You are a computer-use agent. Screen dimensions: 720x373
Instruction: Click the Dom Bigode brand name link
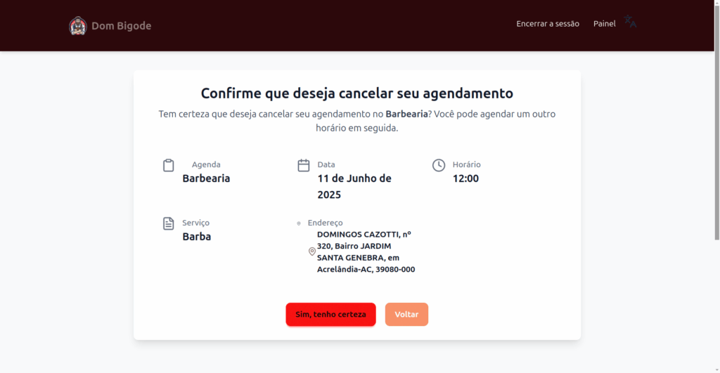tap(121, 26)
